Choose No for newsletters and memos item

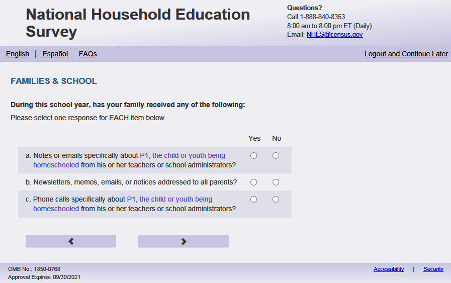(276, 182)
